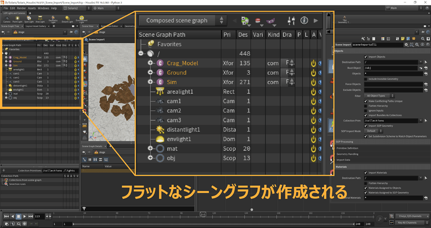Open the node info icon in parameters
The image size is (431, 228).
pyautogui.click(x=422, y=44)
